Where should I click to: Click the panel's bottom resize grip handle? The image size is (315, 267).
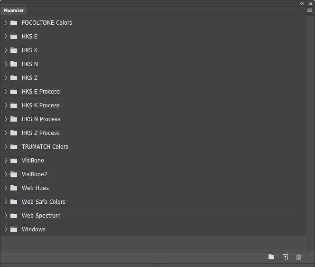(x=157, y=265)
